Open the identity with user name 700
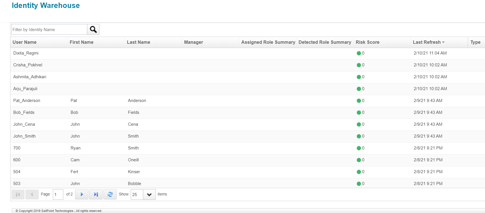The width and height of the screenshot is (485, 213). [x=17, y=148]
